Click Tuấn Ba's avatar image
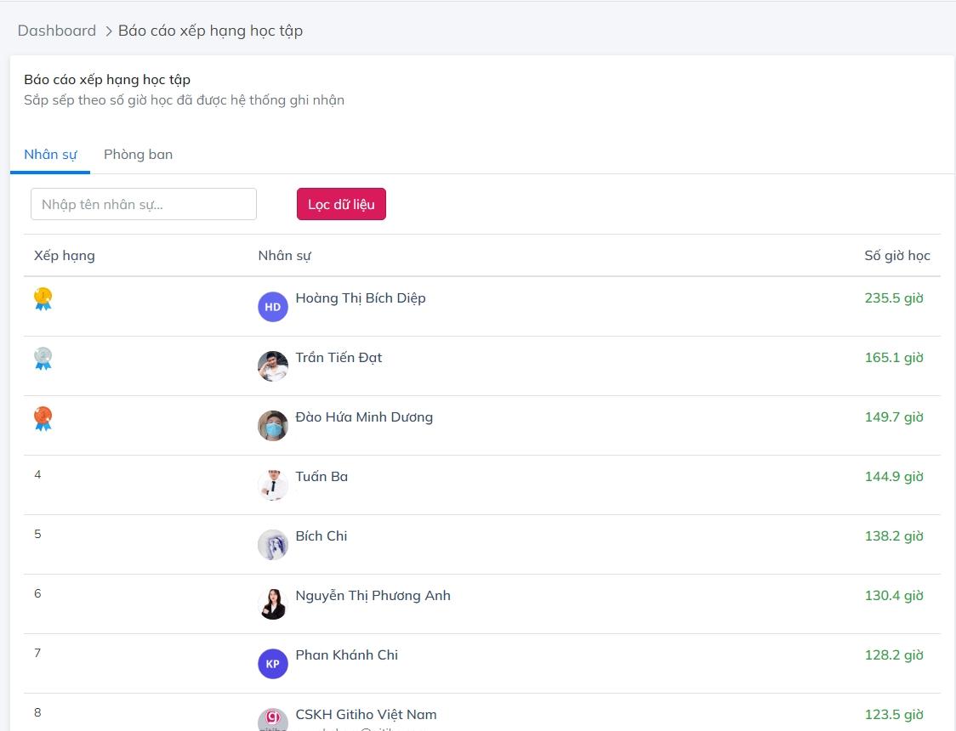This screenshot has width=956, height=731. (x=273, y=485)
